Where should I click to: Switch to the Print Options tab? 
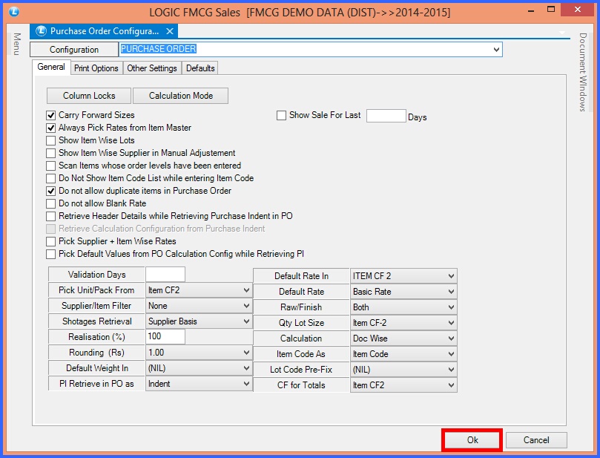[96, 68]
